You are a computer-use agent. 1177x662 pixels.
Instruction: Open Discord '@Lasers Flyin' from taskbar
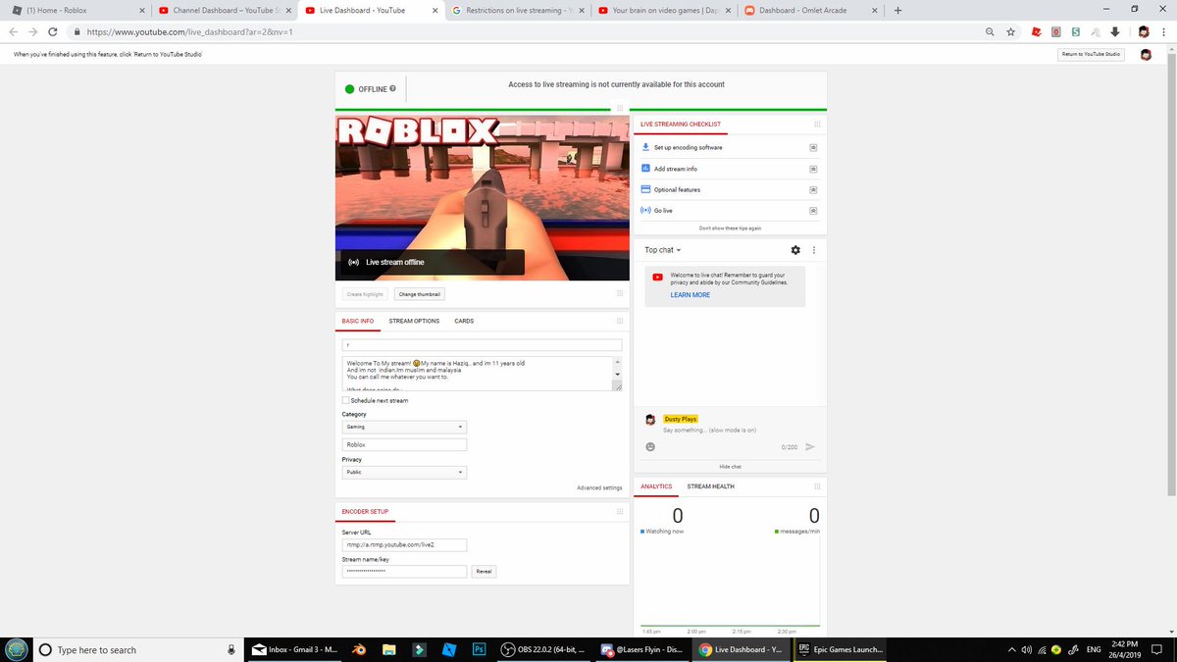point(641,649)
